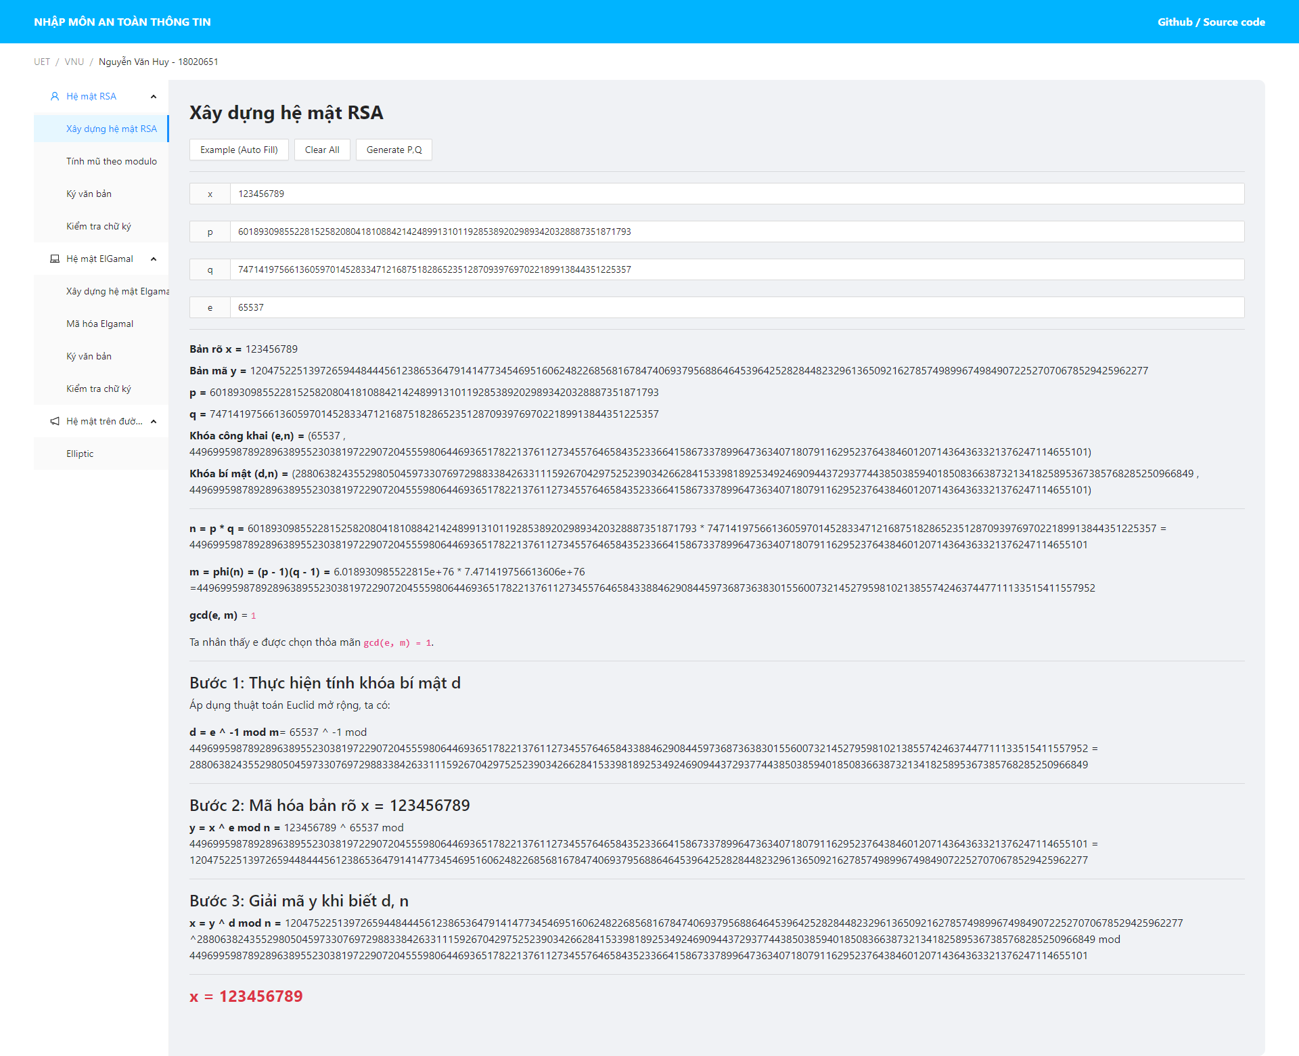
Task: Click the laptop icon beside Hệ mật ElGamal
Action: [55, 259]
